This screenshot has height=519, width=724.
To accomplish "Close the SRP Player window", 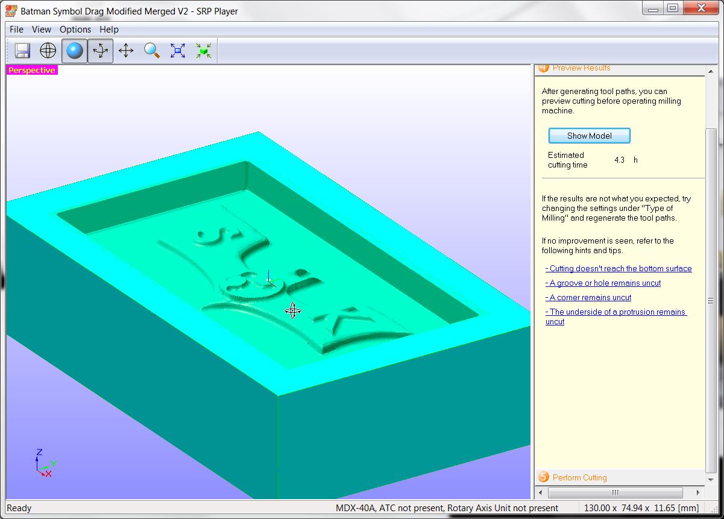I will tap(700, 8).
